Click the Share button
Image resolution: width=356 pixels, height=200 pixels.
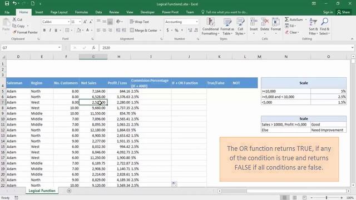tap(344, 12)
